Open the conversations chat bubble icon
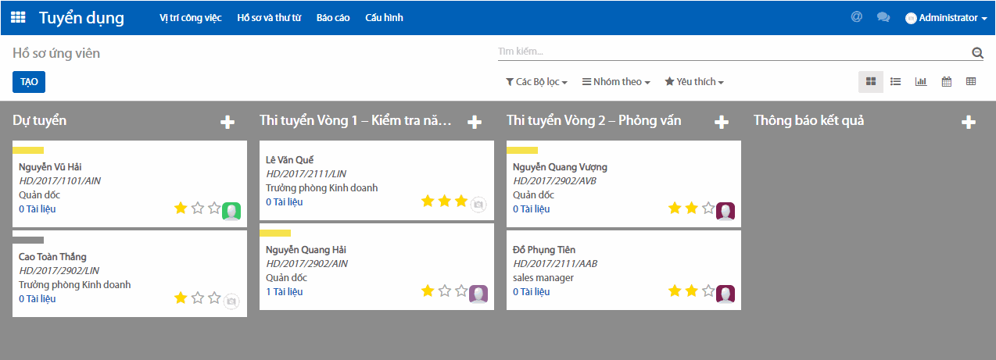Screen dimensions: 996x360 883,17
